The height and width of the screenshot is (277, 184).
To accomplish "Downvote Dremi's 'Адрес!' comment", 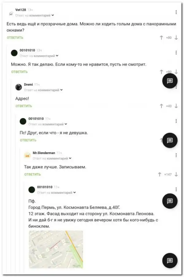I will 176,106.
